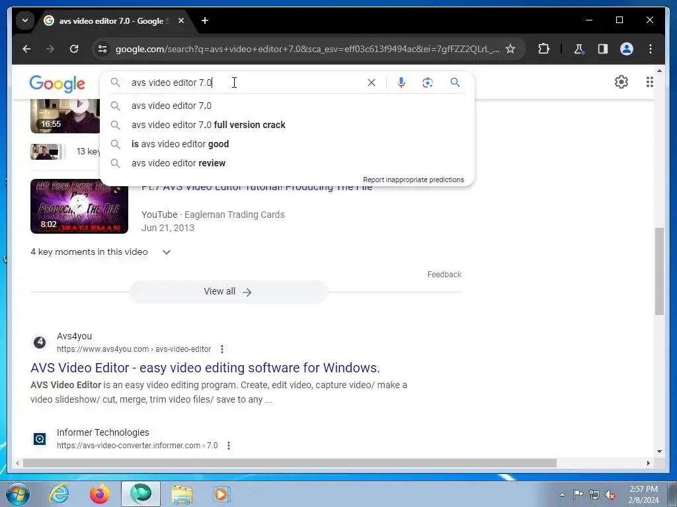Launch Internet Explorer from taskbar
The width and height of the screenshot is (677, 507).
coord(59,494)
